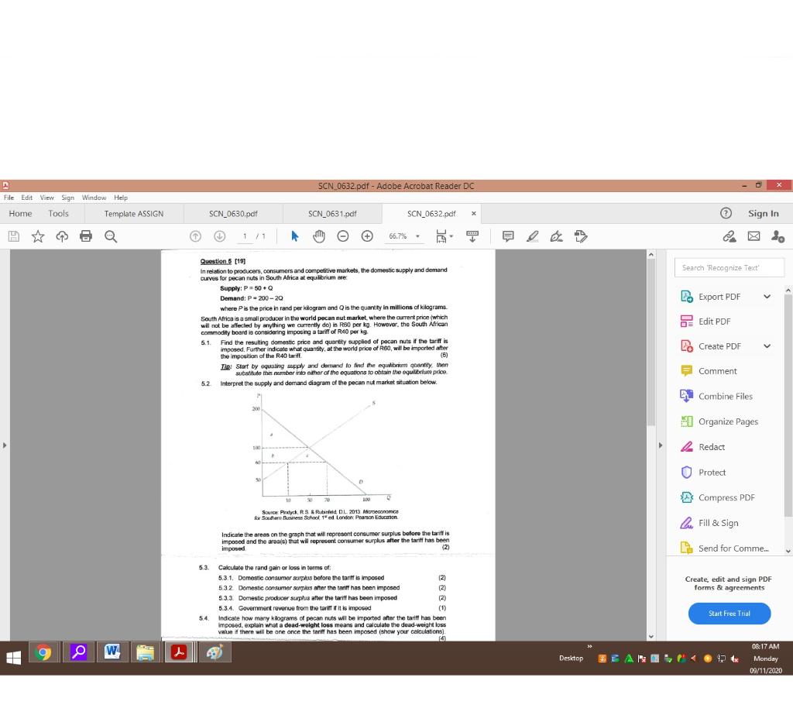793x705 pixels.
Task: Expand the Create PDF options chevron
Action: click(767, 346)
